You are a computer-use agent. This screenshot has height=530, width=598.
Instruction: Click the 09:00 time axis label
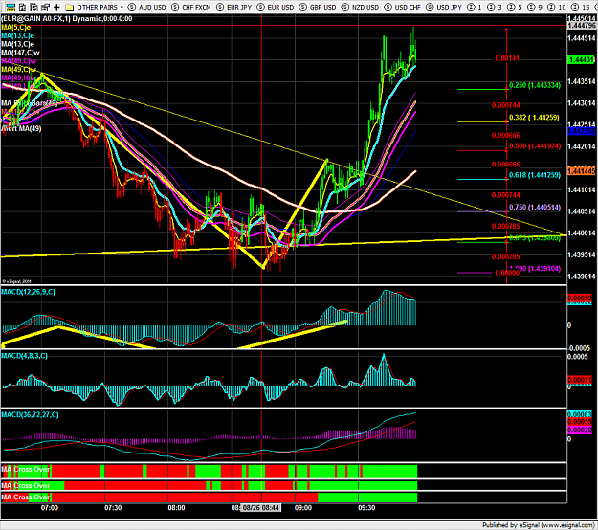click(x=303, y=508)
